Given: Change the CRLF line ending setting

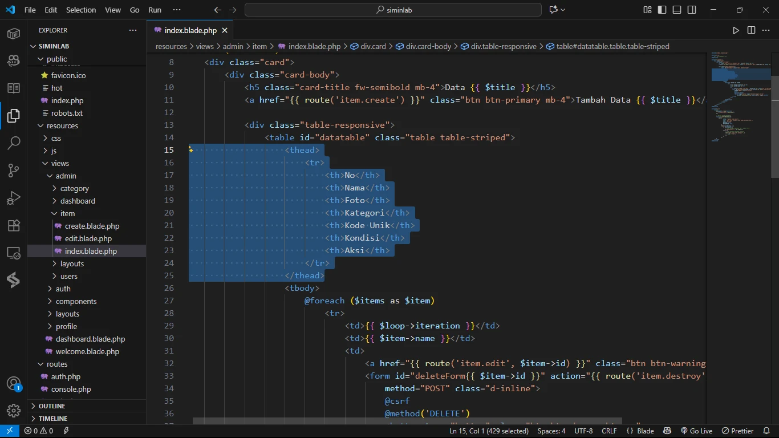Looking at the screenshot, I should [609, 431].
